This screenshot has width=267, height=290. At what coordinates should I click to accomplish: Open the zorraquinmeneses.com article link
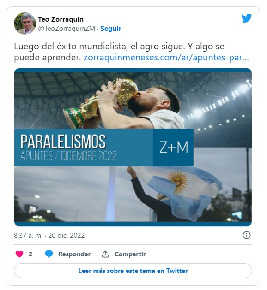click(166, 58)
